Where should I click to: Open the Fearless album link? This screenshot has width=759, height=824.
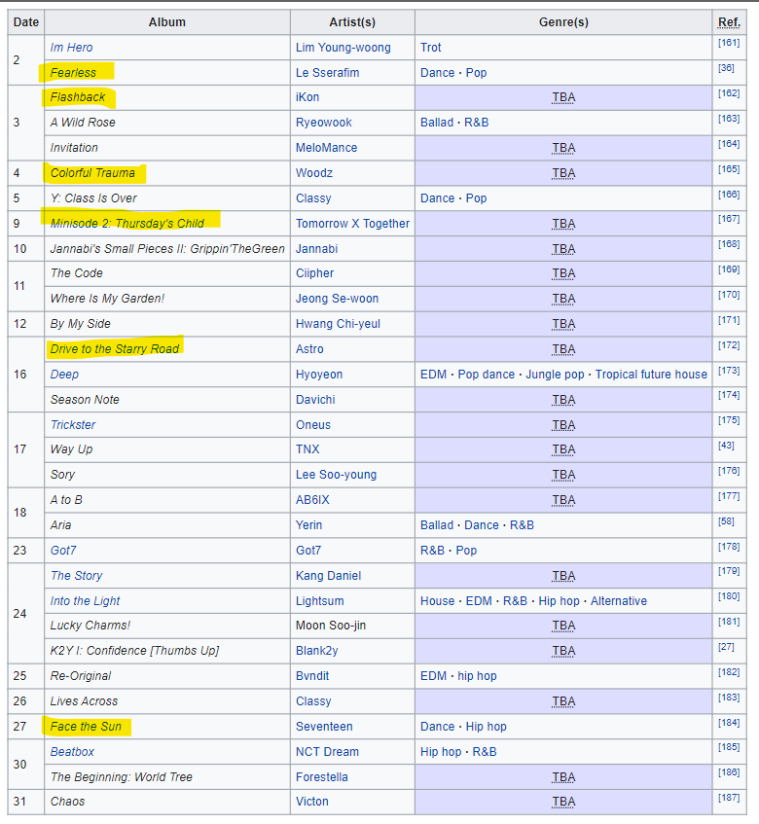(73, 73)
